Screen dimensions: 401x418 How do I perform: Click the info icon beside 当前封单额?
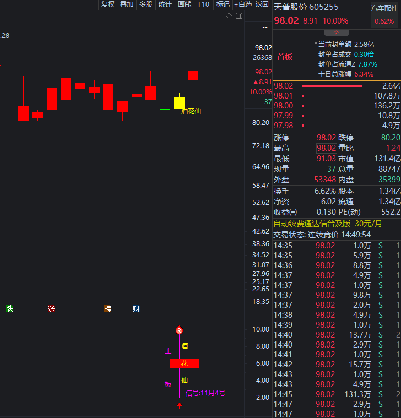tap(315, 44)
